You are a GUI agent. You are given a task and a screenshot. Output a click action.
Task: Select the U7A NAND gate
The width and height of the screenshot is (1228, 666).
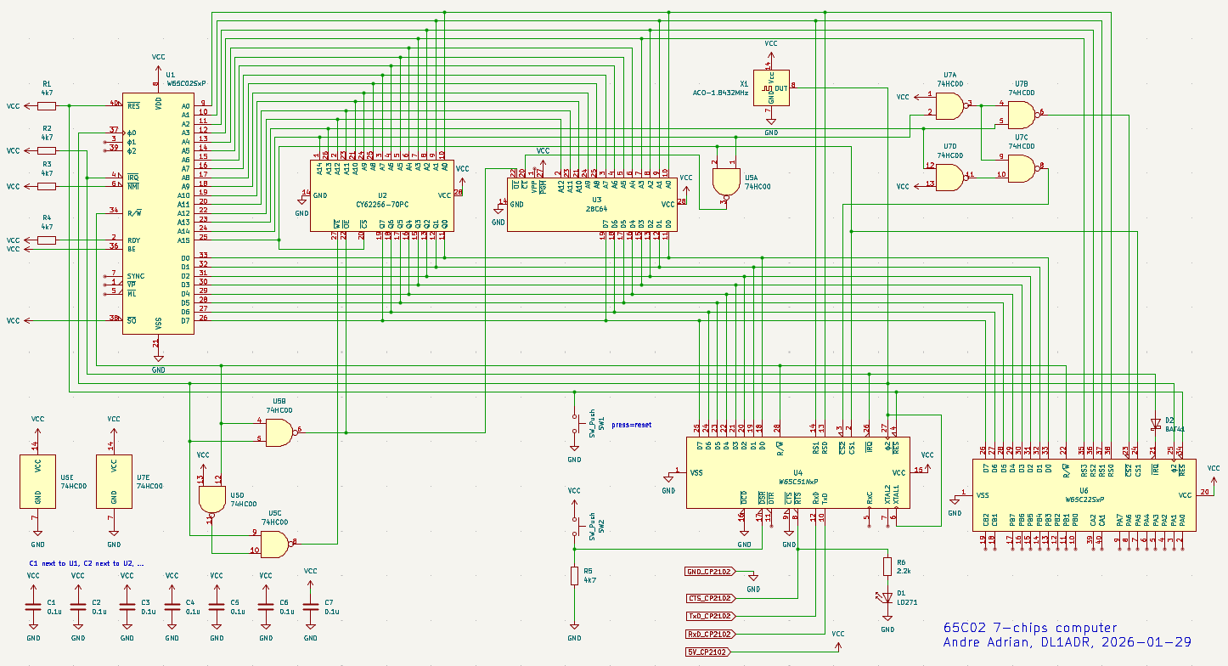point(951,106)
